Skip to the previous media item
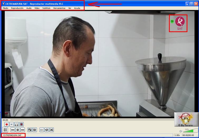The height and width of the screenshot is (138, 199). [x=13, y=130]
